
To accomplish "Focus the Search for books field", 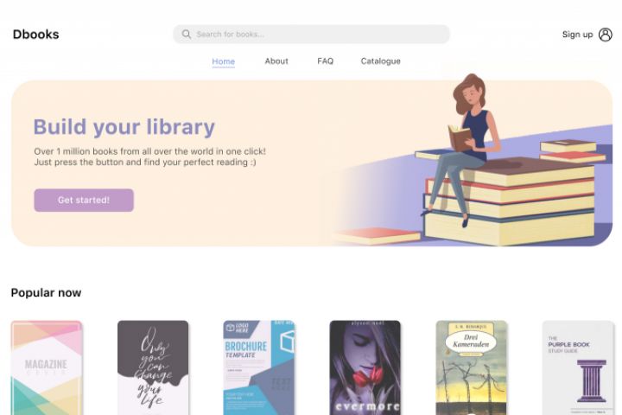I will [x=311, y=35].
